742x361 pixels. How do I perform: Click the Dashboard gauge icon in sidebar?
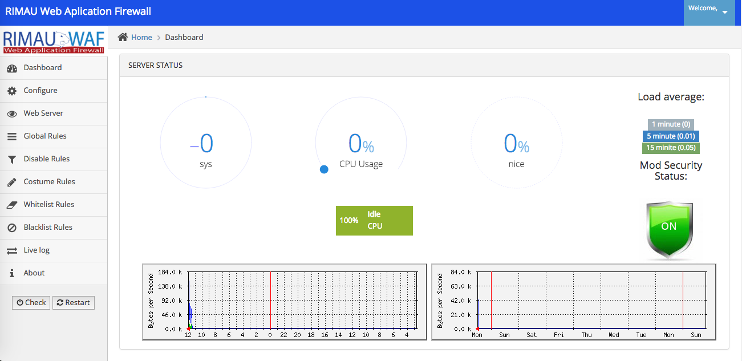[x=12, y=68]
